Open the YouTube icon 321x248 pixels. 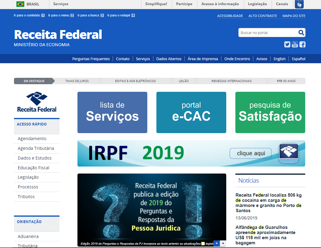pos(295,44)
